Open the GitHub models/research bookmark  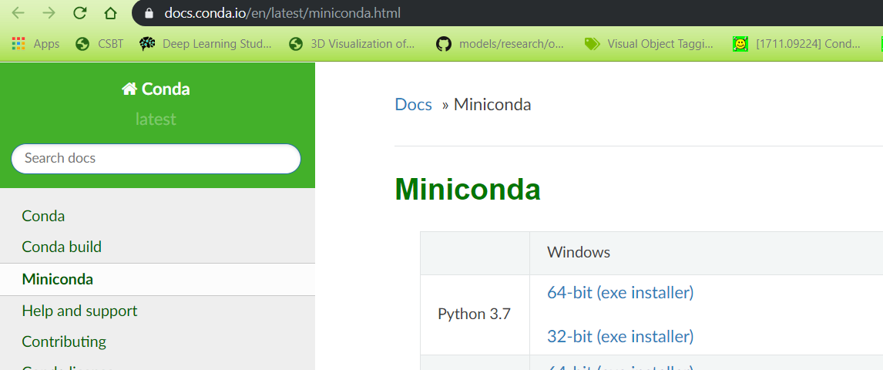pyautogui.click(x=500, y=43)
